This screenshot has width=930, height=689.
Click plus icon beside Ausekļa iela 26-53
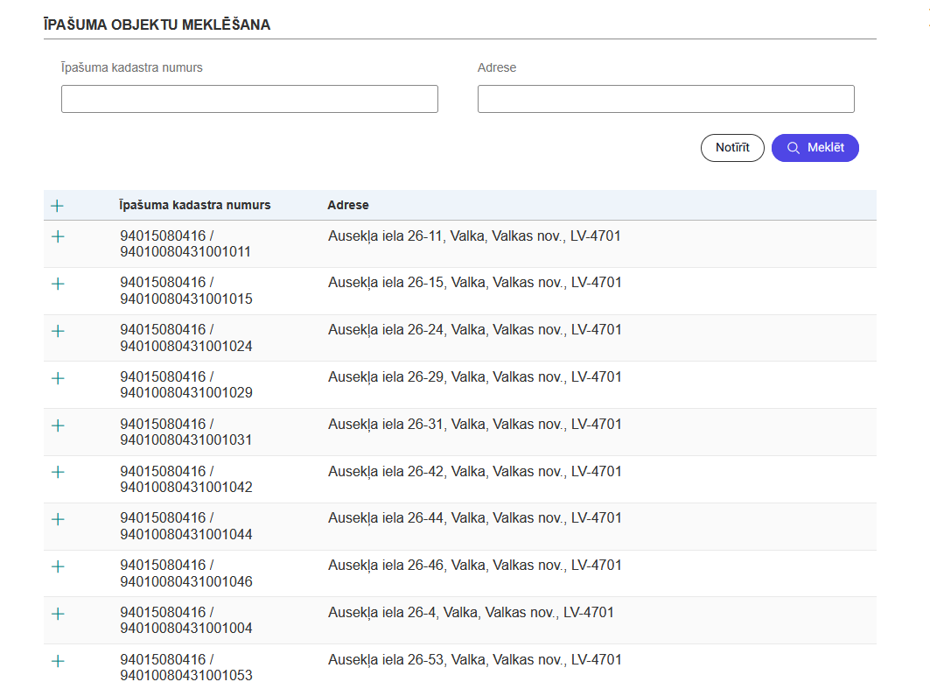click(58, 661)
